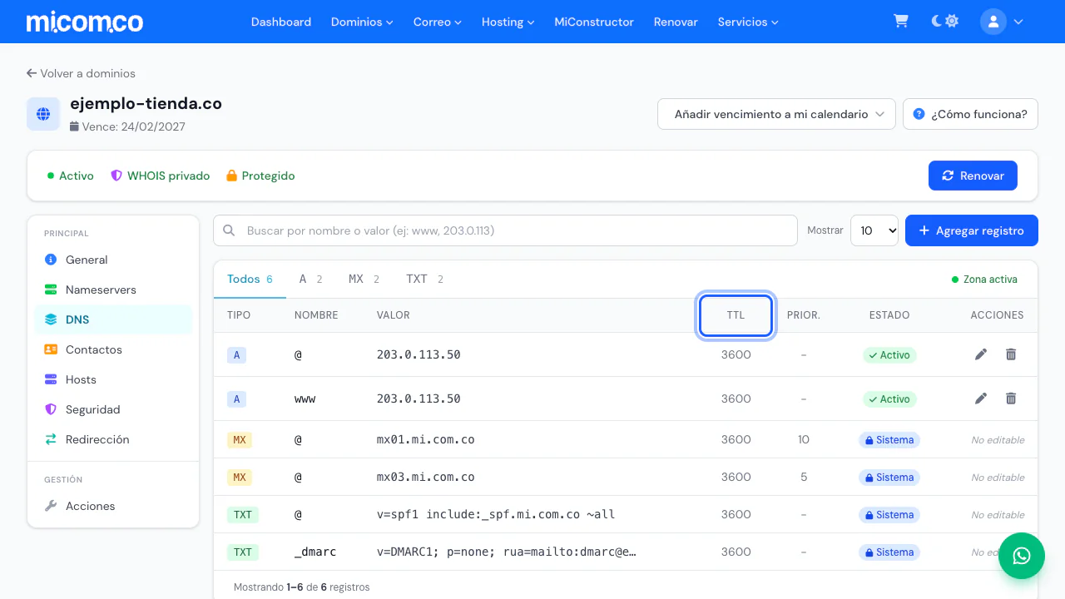Click the micomco logo
This screenshot has height=599, width=1065.
click(84, 22)
